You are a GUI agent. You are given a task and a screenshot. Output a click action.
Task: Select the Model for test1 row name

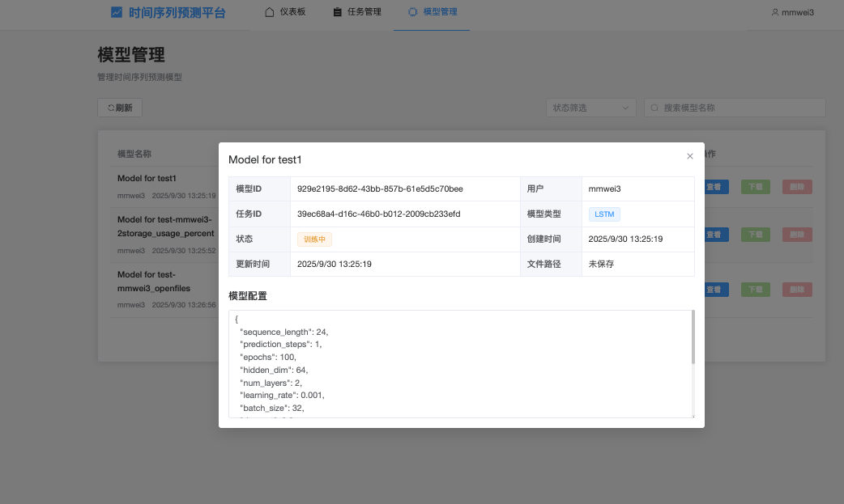[x=147, y=178]
